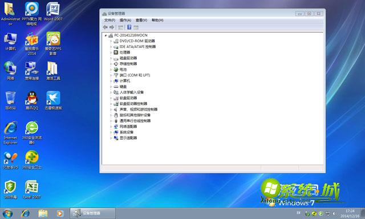365x219 pixels.
Task: Select the Internet Explorer desktop icon
Action: click(x=10, y=133)
